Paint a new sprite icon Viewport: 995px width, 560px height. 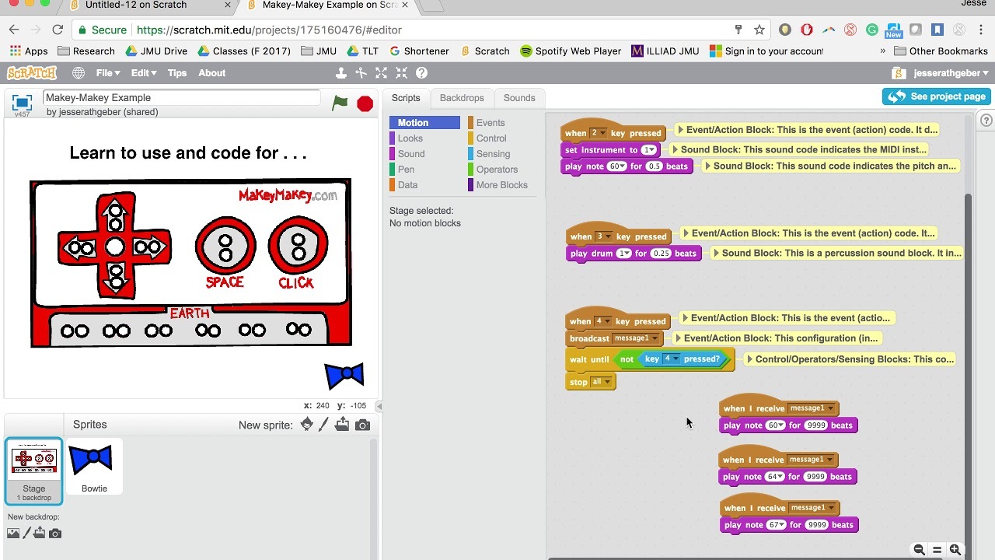pos(324,425)
